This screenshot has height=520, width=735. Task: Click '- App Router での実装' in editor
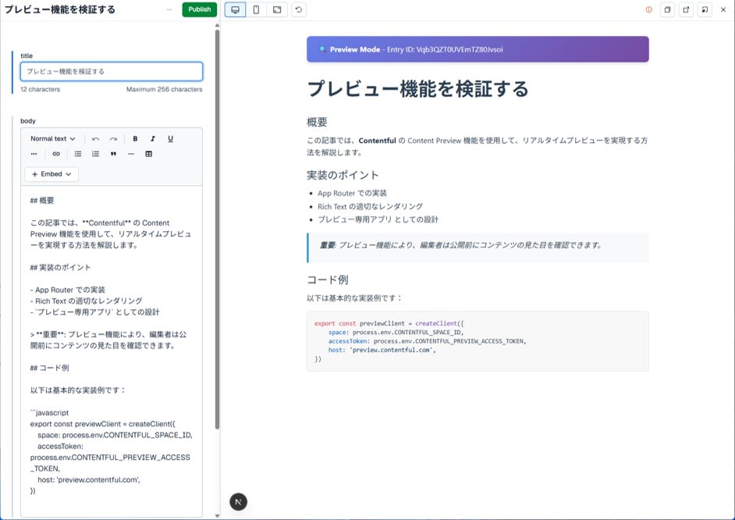point(68,290)
